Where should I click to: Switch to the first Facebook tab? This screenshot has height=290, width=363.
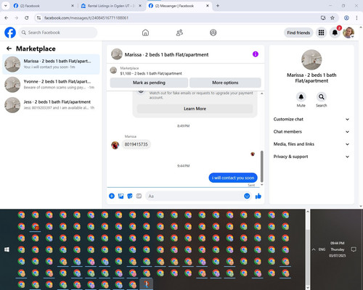tap(44, 6)
